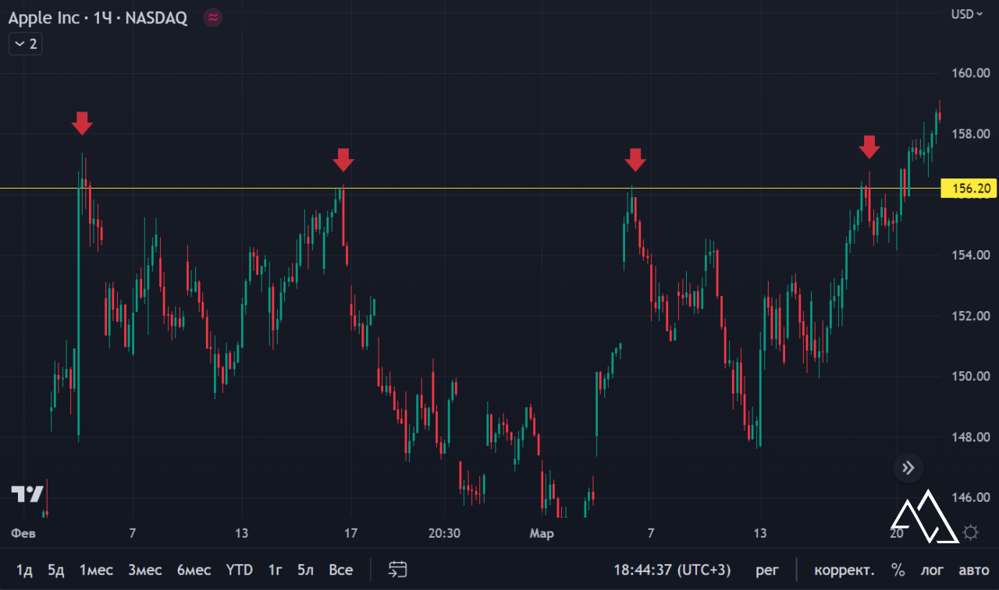Show the Все full history range
999x590 pixels.
click(x=340, y=570)
